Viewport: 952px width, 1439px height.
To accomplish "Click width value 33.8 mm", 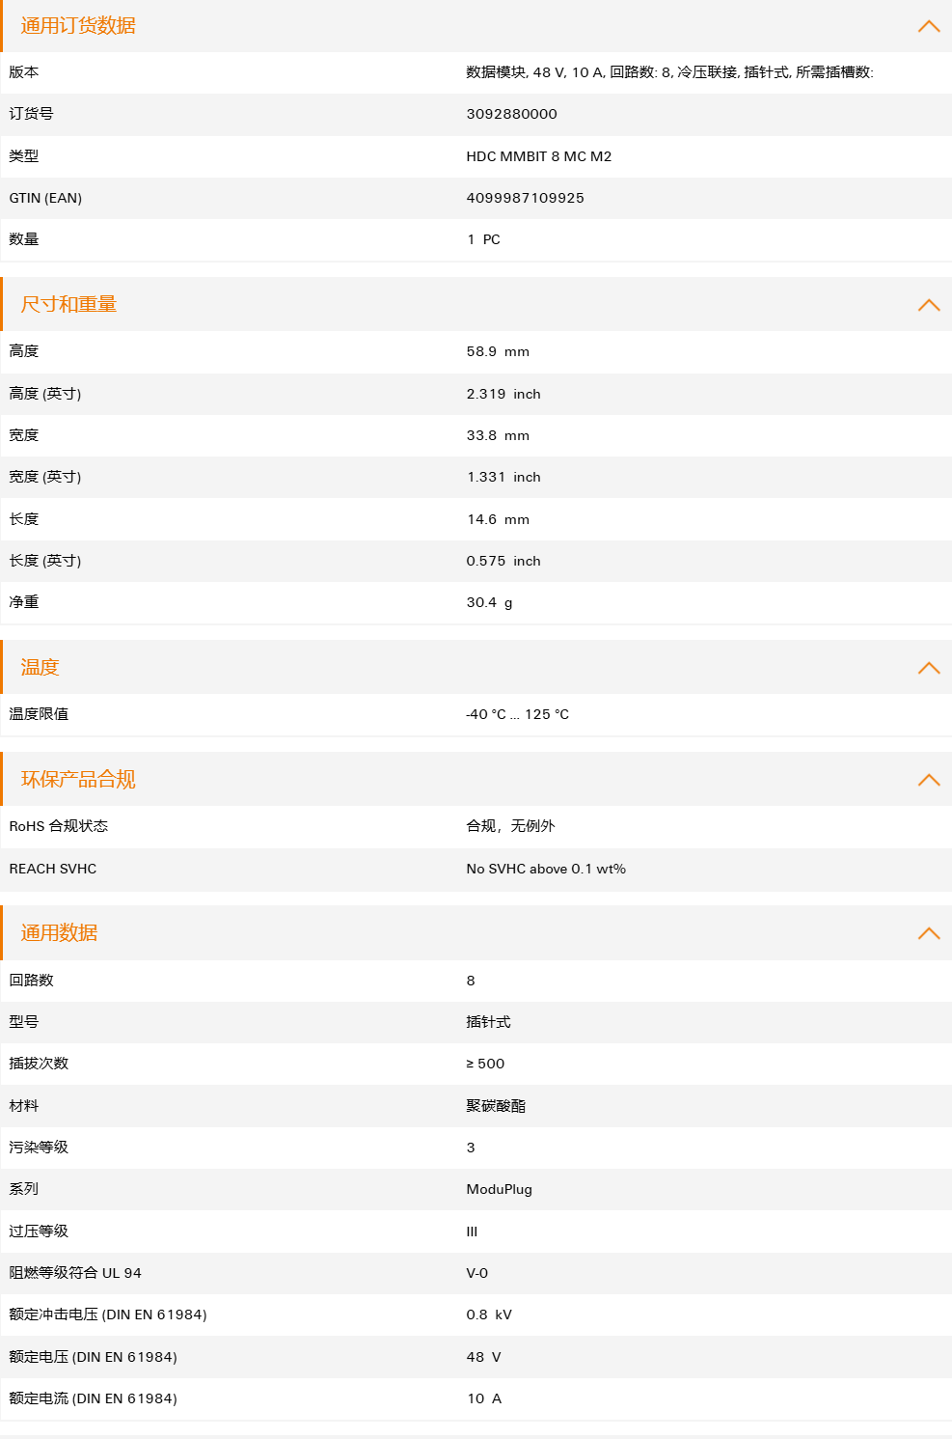I will tap(498, 435).
